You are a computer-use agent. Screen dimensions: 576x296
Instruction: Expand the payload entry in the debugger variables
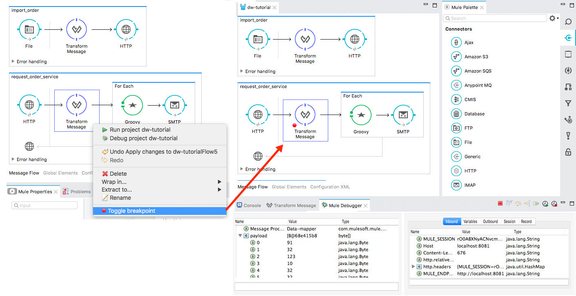coord(240,235)
